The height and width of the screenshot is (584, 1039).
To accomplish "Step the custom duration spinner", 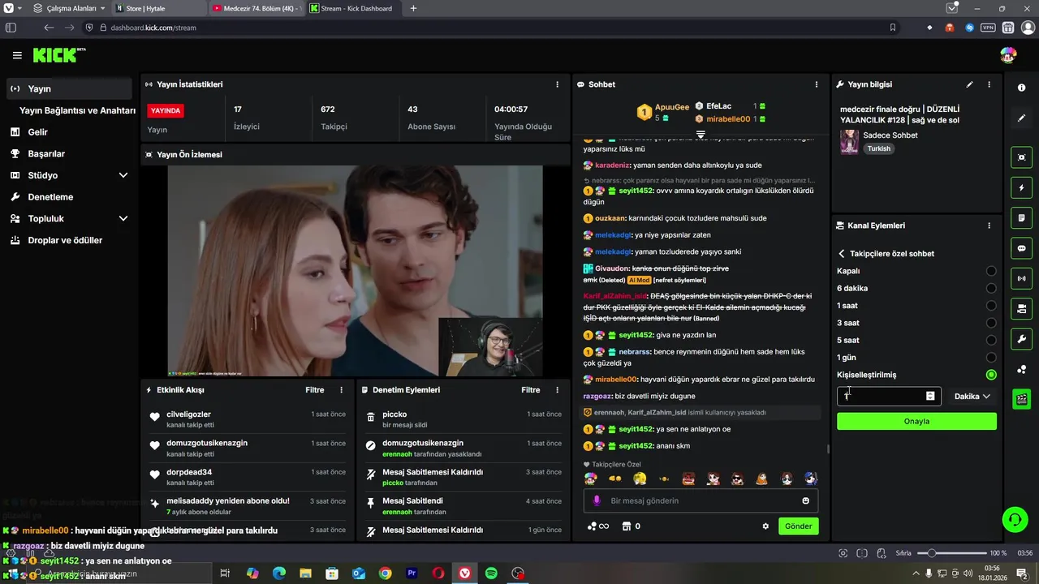I will pos(930,397).
